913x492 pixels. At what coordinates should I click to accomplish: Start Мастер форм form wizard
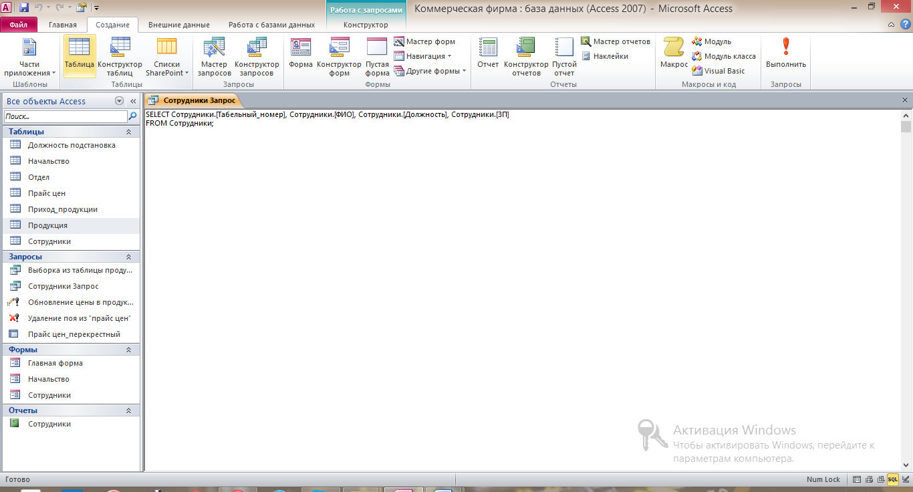(x=424, y=41)
